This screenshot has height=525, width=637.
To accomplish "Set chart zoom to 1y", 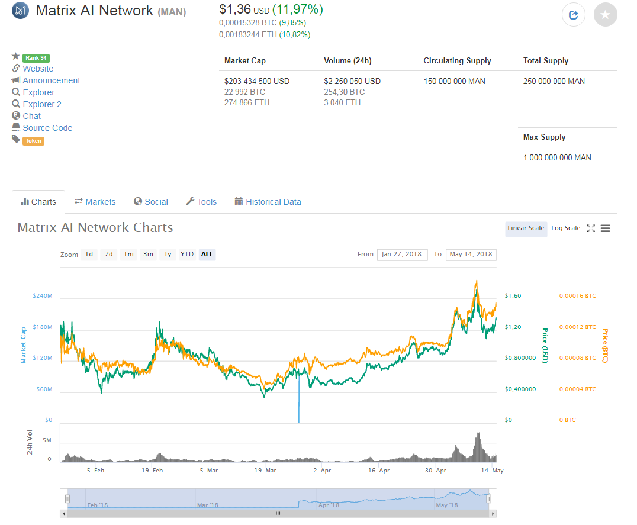I will pyautogui.click(x=168, y=254).
